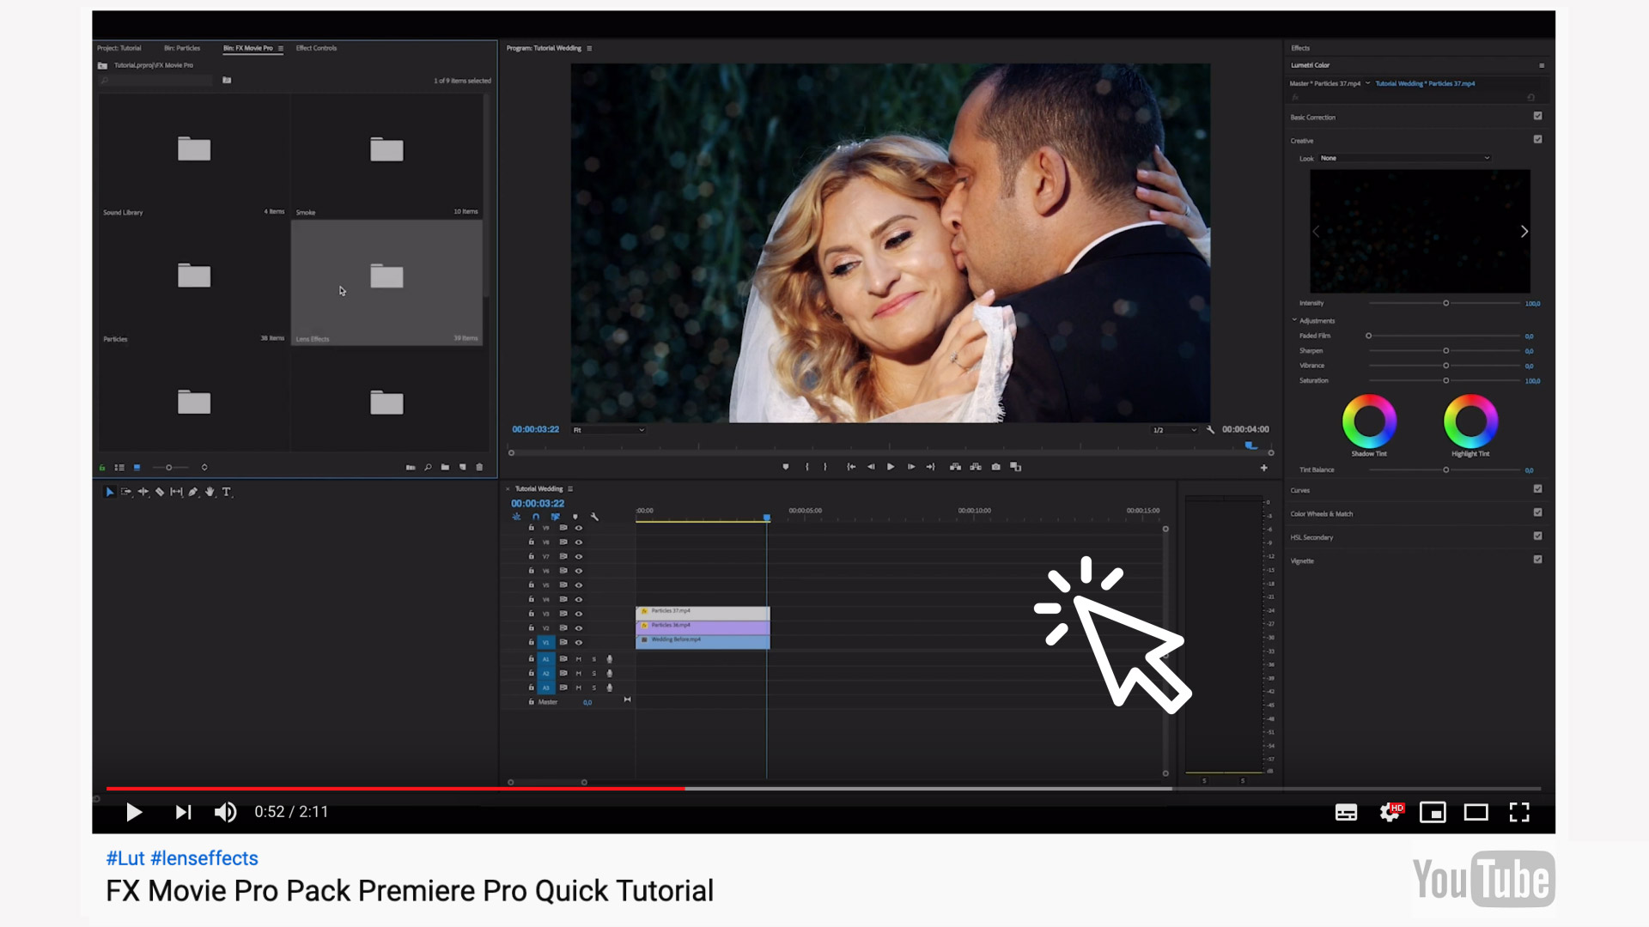This screenshot has width=1649, height=927.
Task: Select the Slip tool
Action: 176,492
